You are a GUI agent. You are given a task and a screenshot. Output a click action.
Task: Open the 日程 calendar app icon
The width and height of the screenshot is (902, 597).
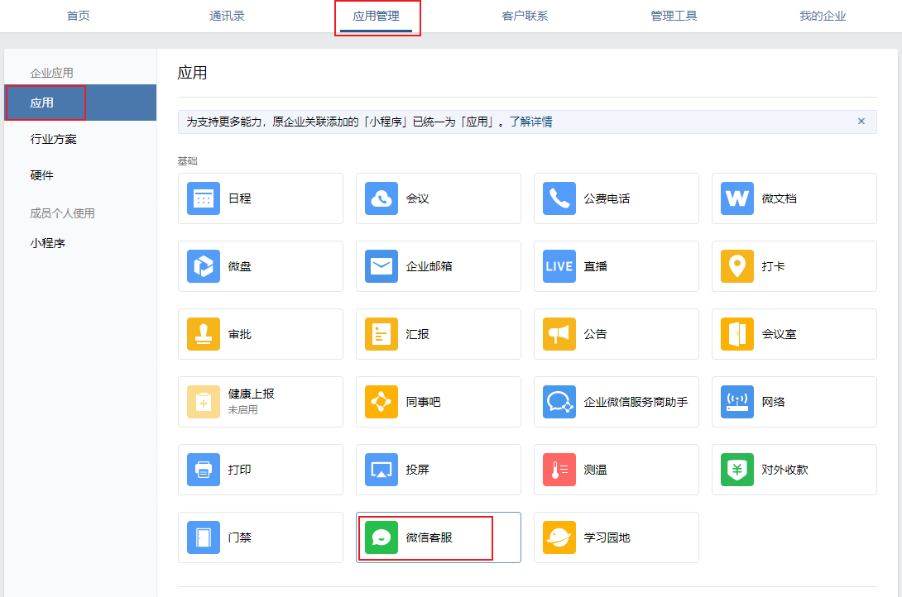click(203, 198)
